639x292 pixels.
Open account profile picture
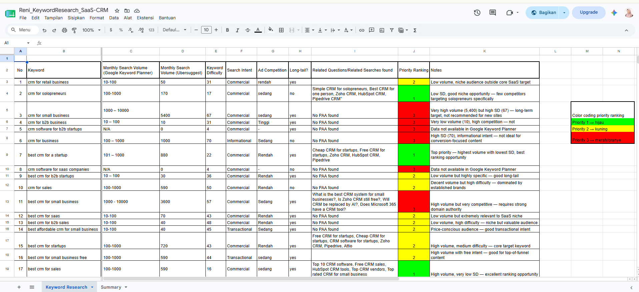pyautogui.click(x=629, y=13)
